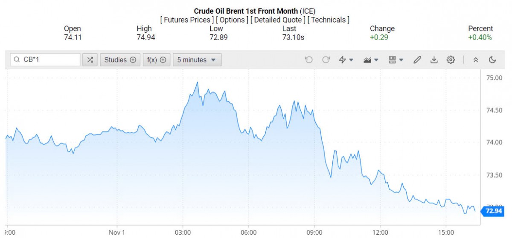This screenshot has width=512, height=238.
Task: Open the Futures Prices link
Action: click(187, 20)
